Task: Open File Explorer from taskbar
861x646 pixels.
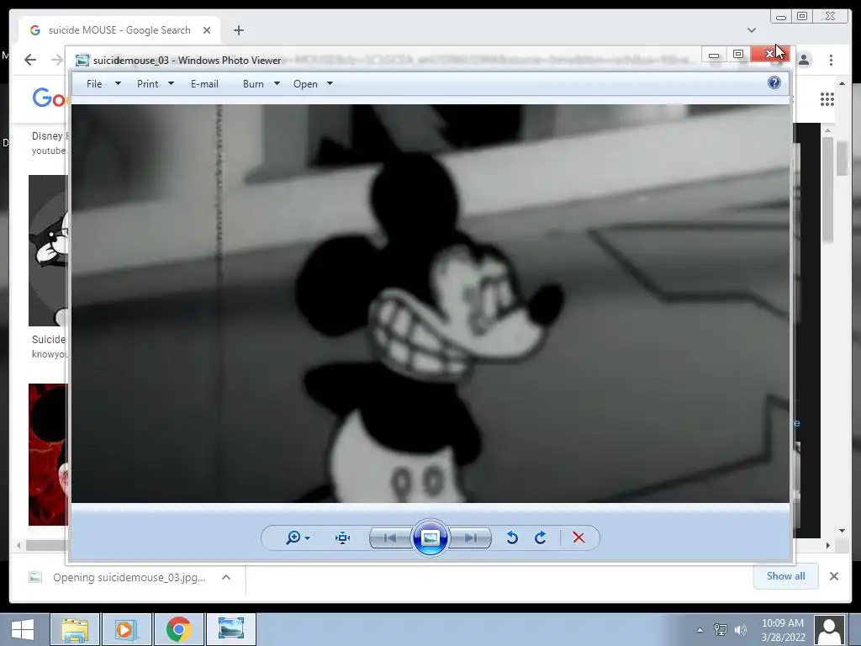Action: coord(75,629)
